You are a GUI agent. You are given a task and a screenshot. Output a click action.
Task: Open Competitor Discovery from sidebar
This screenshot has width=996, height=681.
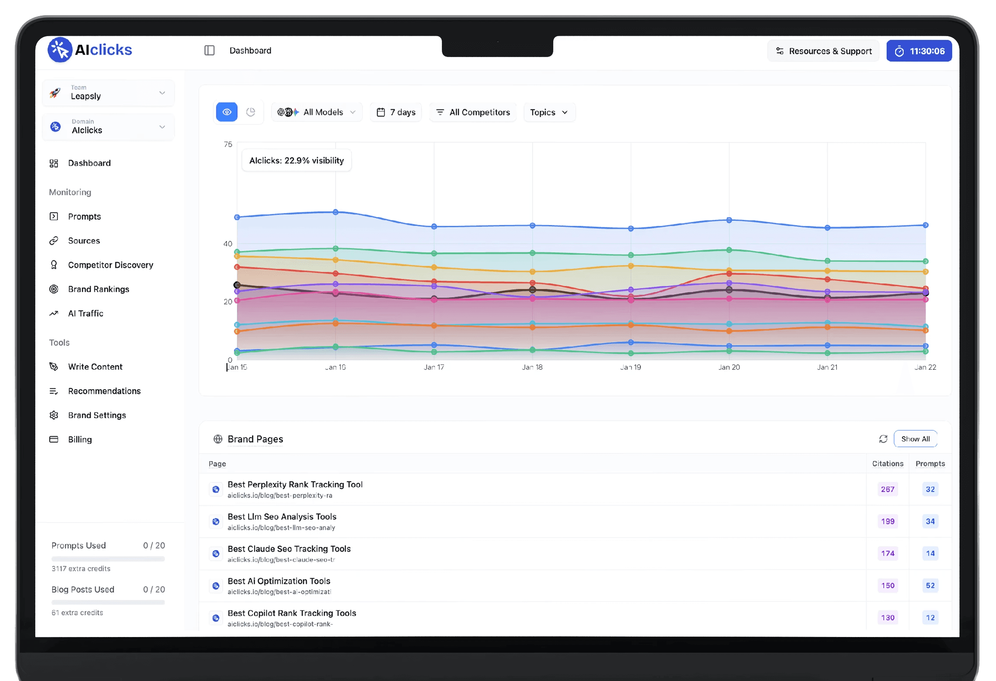pyautogui.click(x=110, y=265)
